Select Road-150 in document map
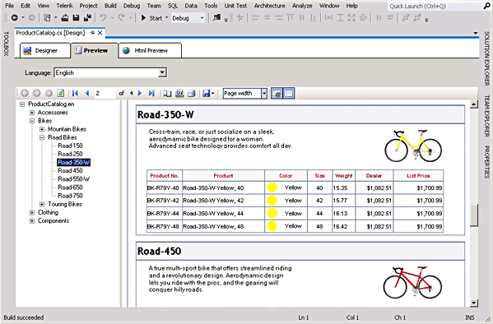493x324 pixels. [70, 146]
